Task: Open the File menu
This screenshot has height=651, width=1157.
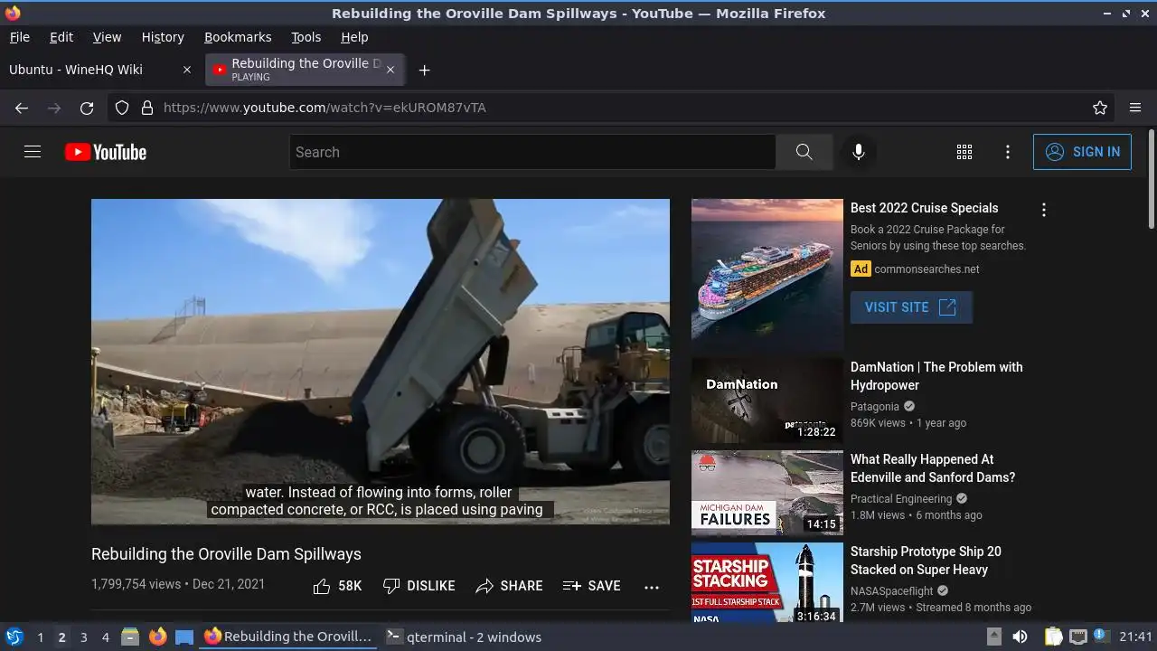Action: [20, 37]
